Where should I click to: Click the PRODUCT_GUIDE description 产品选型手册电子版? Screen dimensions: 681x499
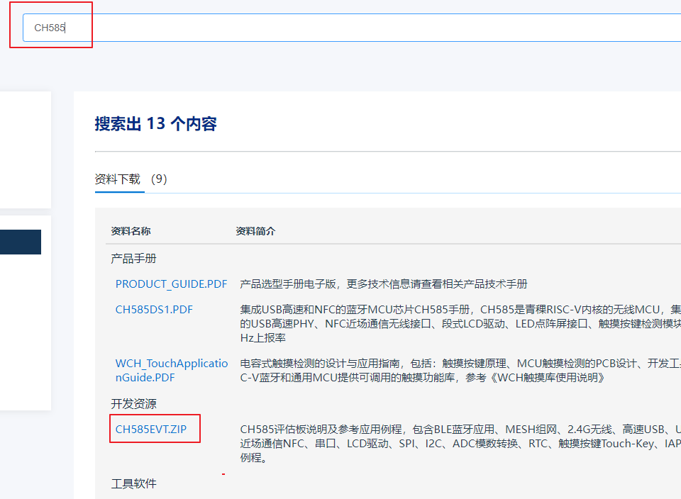tap(384, 284)
